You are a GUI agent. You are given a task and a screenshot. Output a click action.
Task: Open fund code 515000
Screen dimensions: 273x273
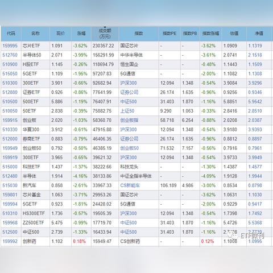[x=10, y=167]
